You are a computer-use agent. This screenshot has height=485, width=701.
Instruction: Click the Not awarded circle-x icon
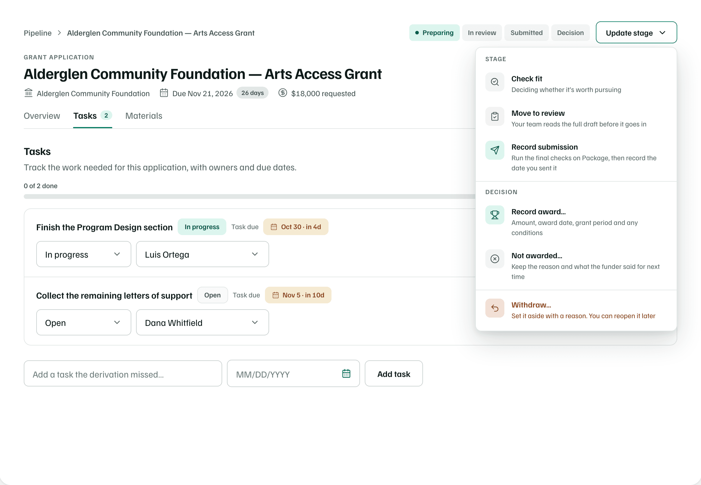point(495,259)
